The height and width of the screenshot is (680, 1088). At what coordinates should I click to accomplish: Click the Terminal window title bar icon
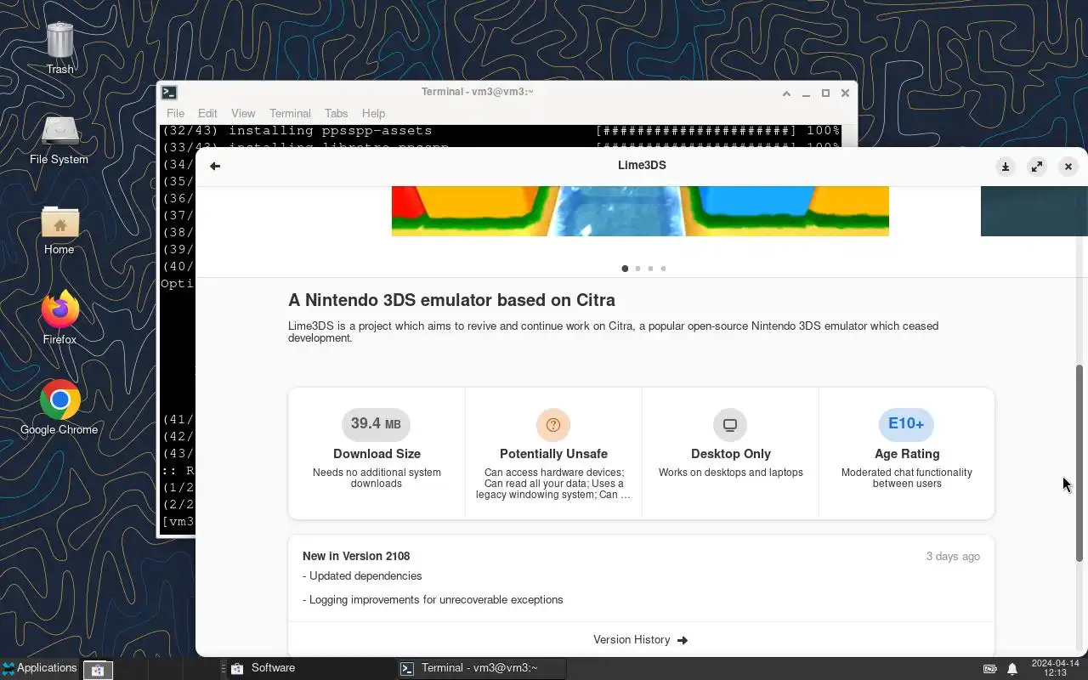[x=169, y=93]
